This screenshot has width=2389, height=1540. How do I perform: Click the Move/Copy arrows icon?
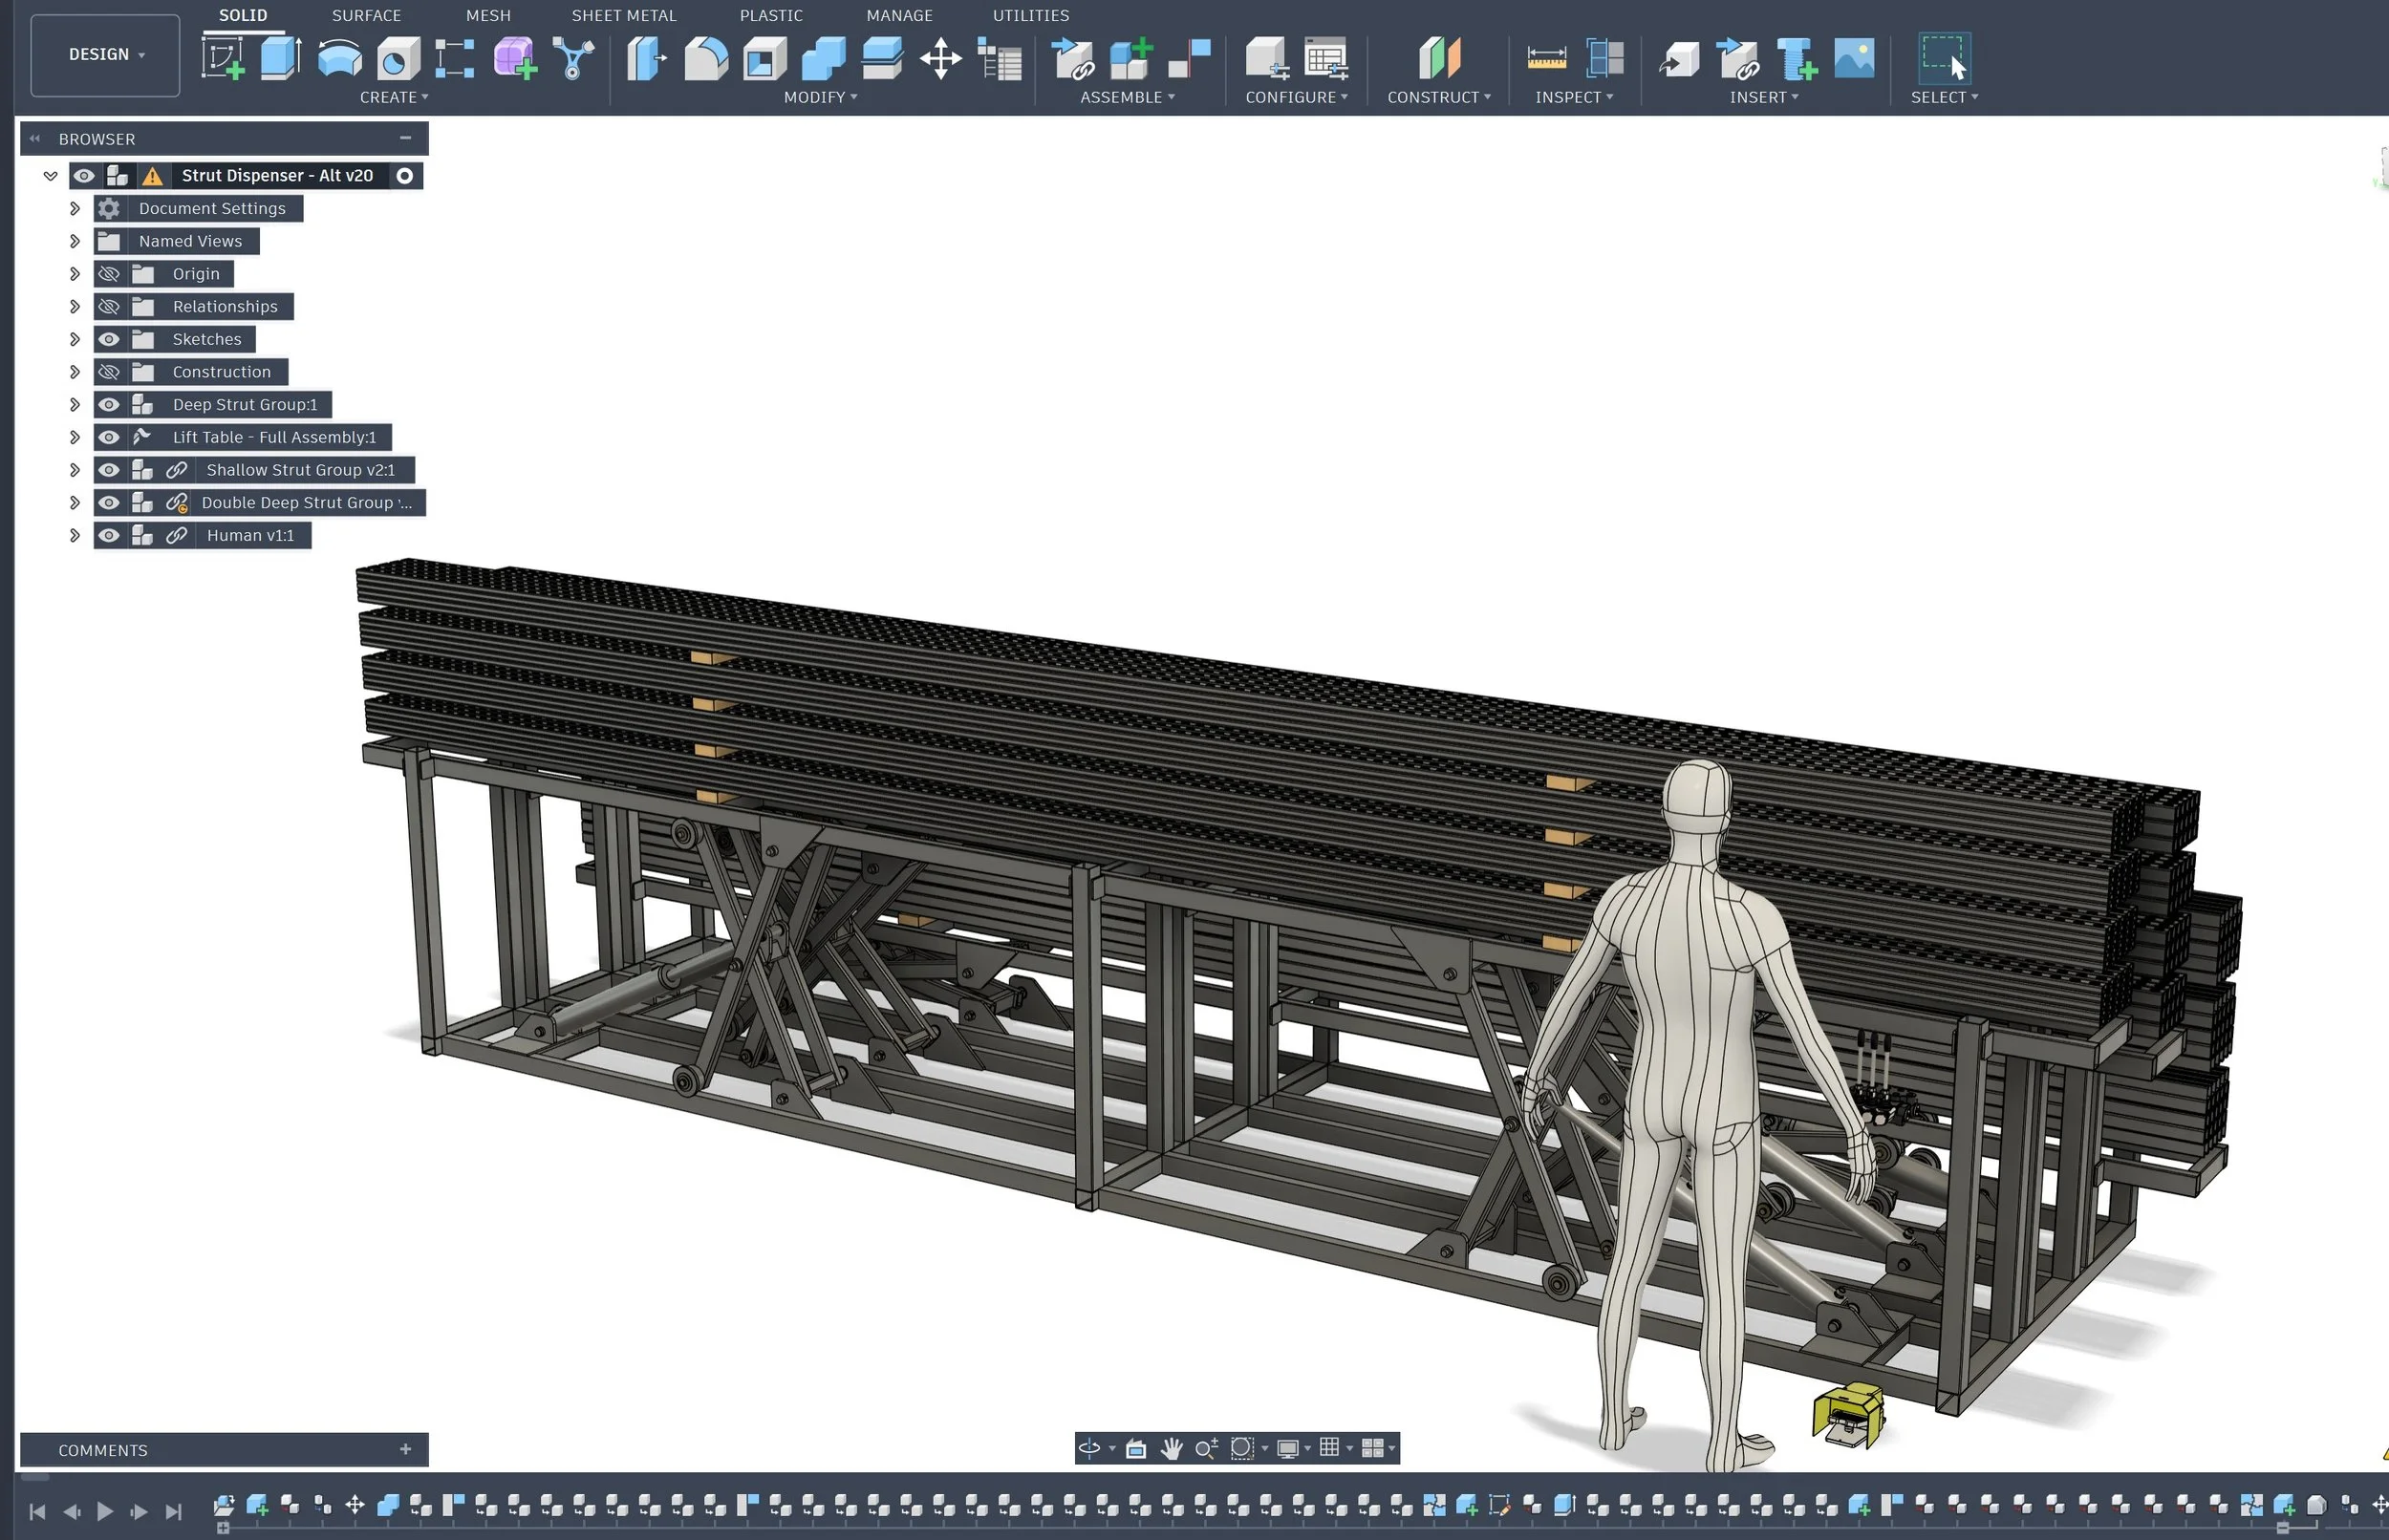tap(940, 58)
